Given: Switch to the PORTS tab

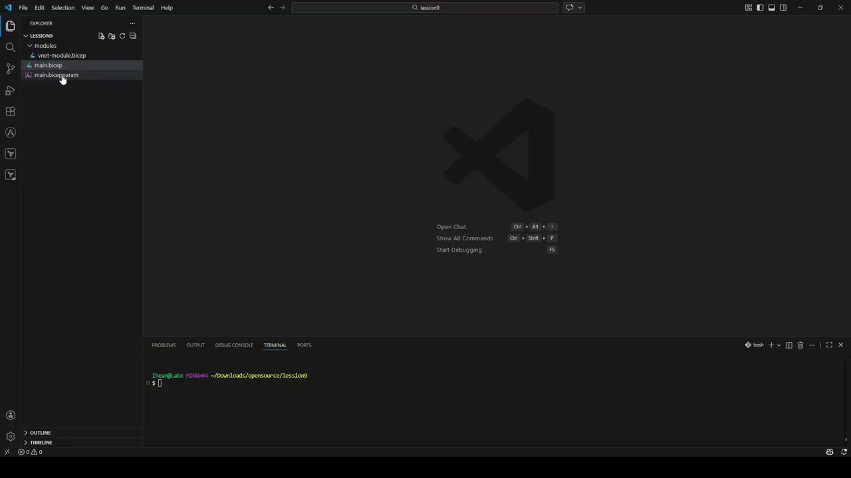Looking at the screenshot, I should click(304, 345).
